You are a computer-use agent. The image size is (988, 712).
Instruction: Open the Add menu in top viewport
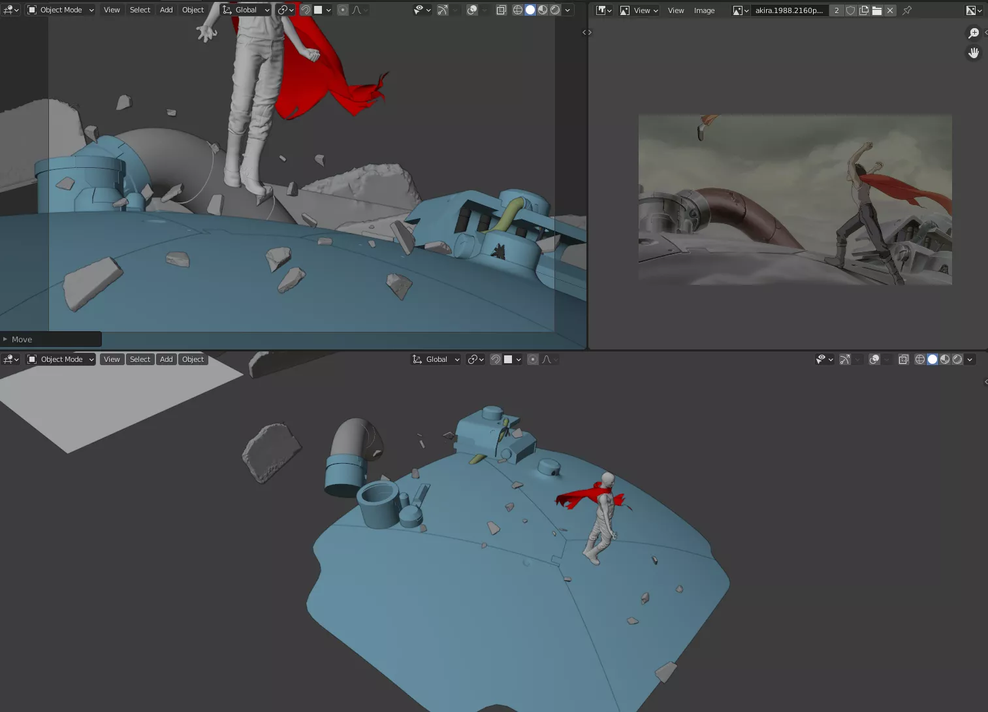tap(166, 10)
